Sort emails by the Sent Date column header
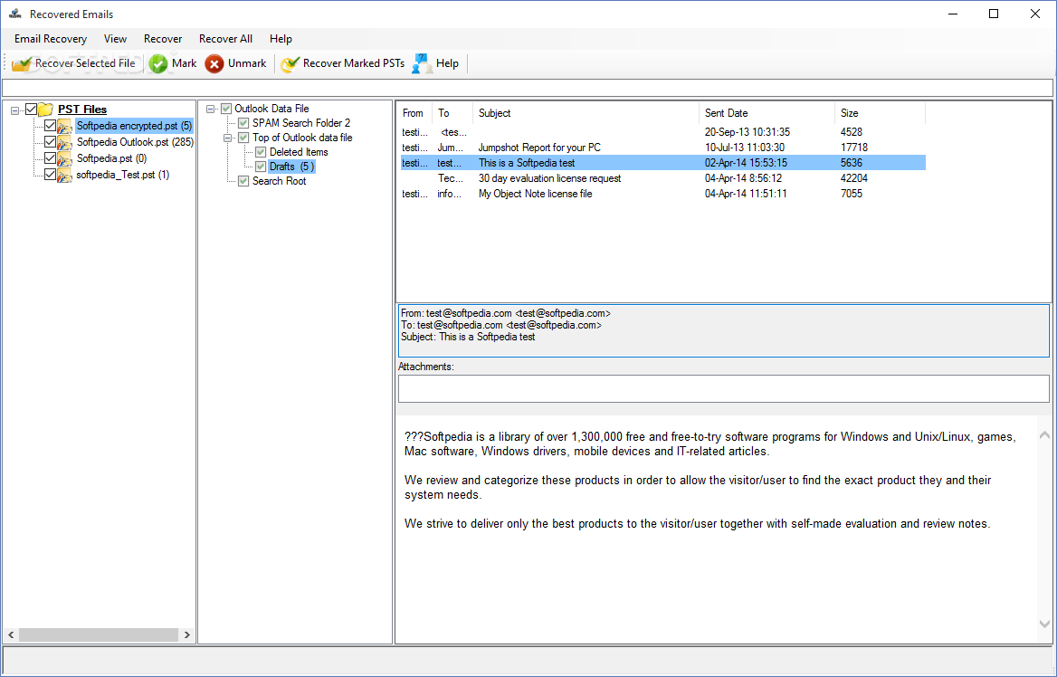The width and height of the screenshot is (1057, 677). coord(767,113)
